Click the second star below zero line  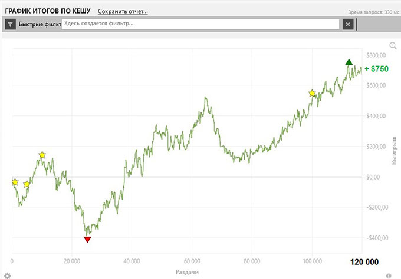click(x=27, y=184)
